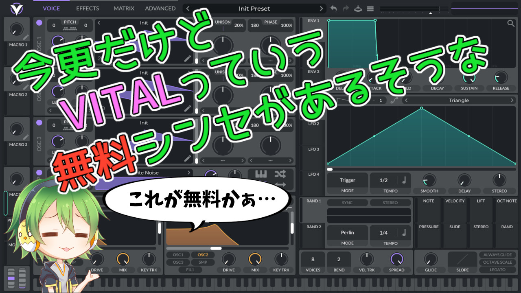This screenshot has height=293, width=521.
Task: Click the Macro 1 knob
Action: point(16,29)
